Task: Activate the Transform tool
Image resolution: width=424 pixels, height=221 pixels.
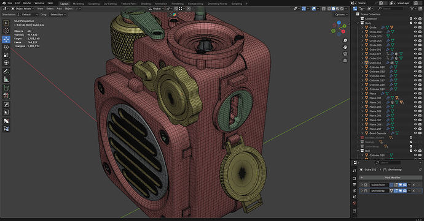Action: click(x=6, y=63)
